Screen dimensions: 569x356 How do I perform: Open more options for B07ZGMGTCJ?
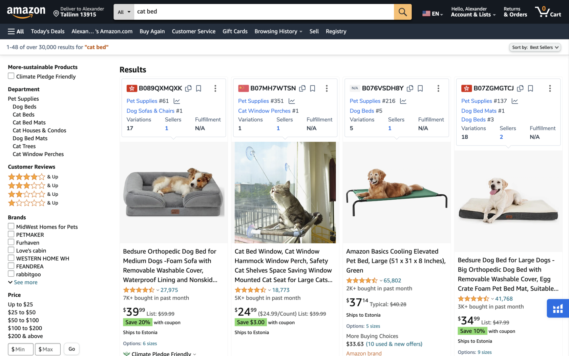[550, 88]
